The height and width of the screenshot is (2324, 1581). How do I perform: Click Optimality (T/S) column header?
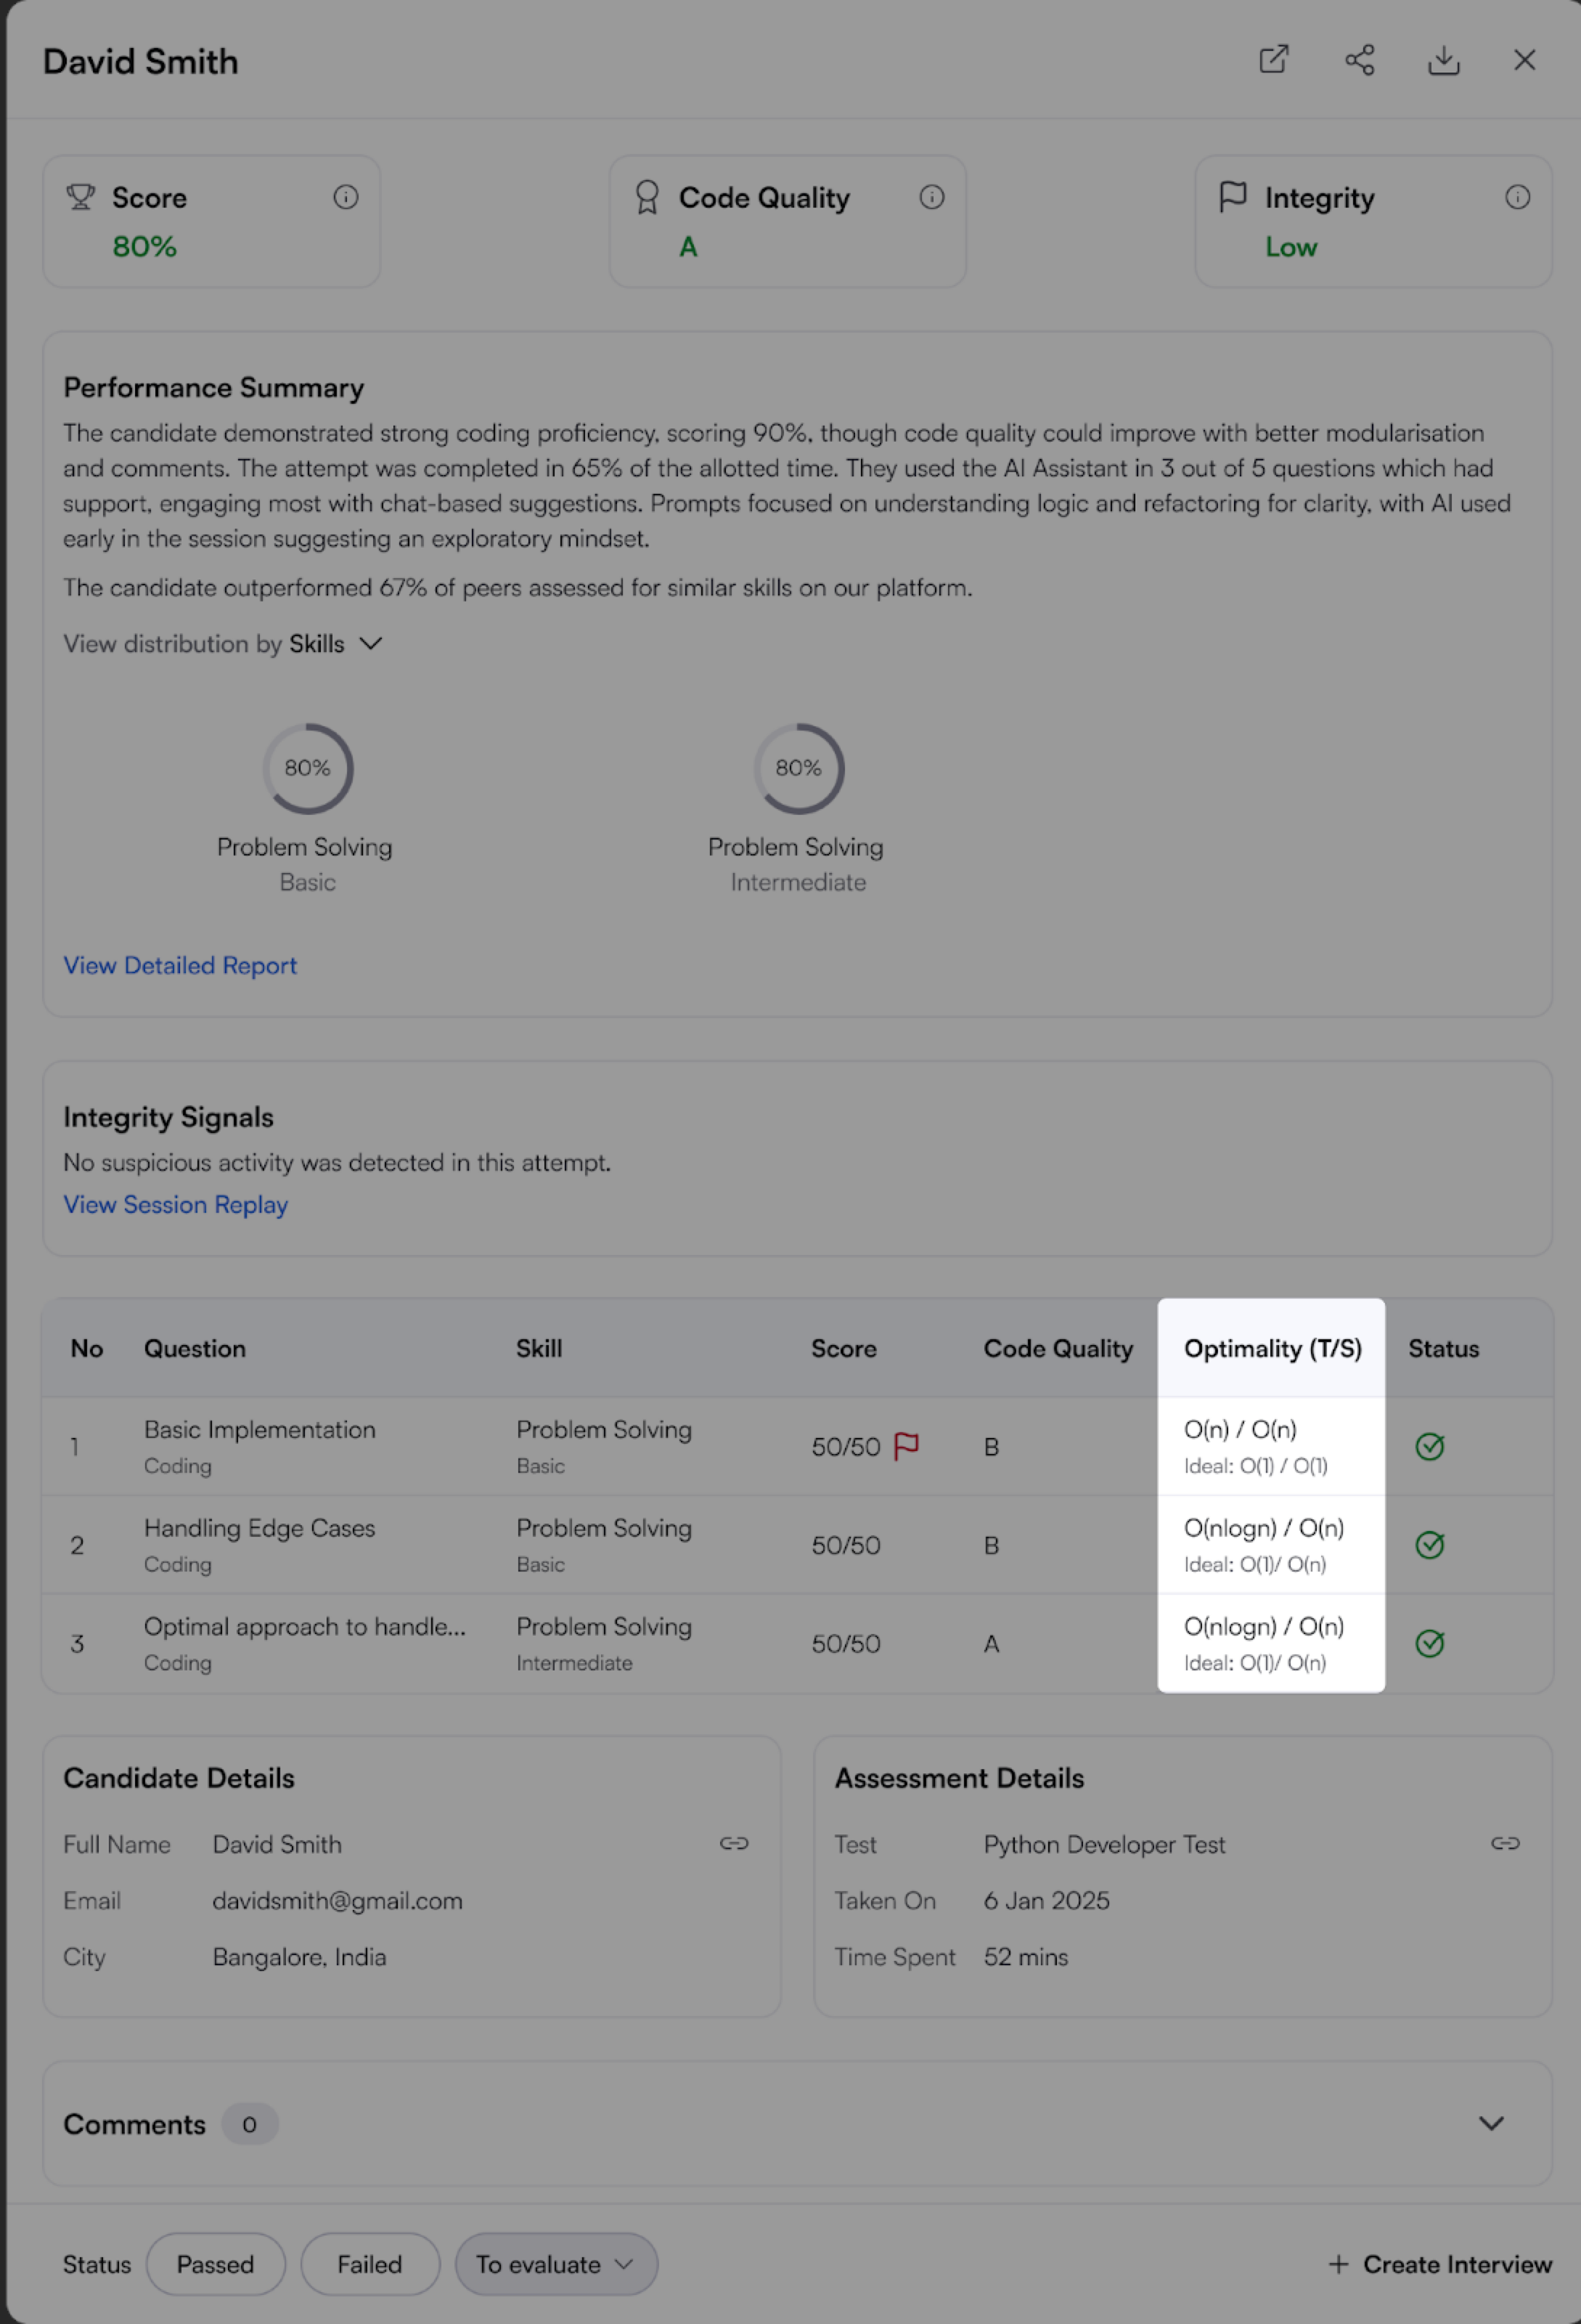pyautogui.click(x=1272, y=1348)
